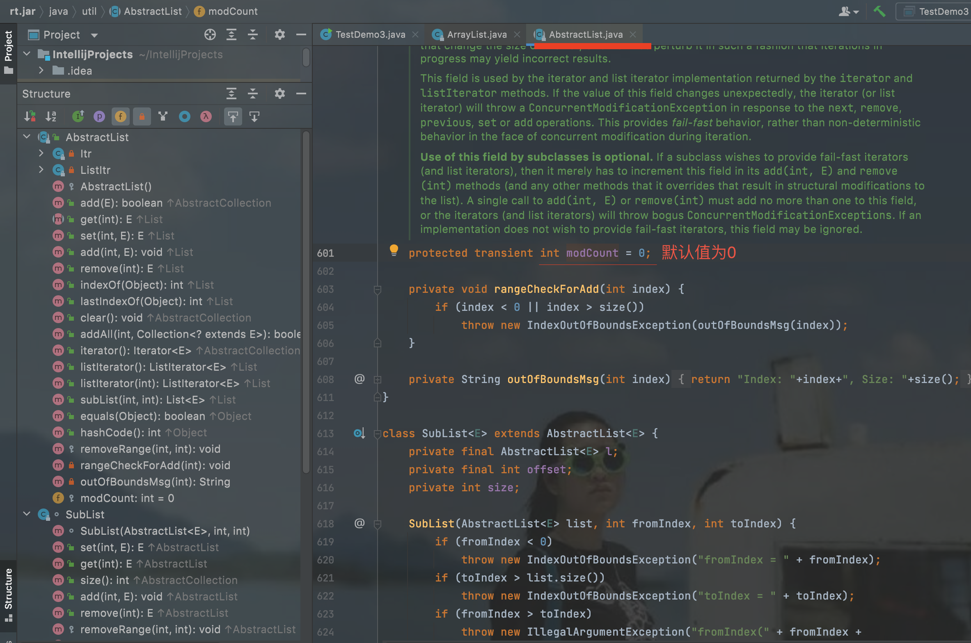This screenshot has height=643, width=971.
Task: Toggle Show Fields orange f button
Action: pos(121,117)
